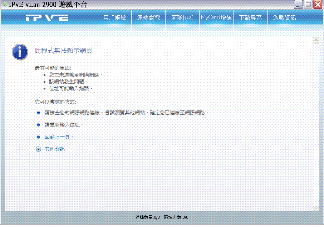Open the MyCard增值 menu

(216, 18)
